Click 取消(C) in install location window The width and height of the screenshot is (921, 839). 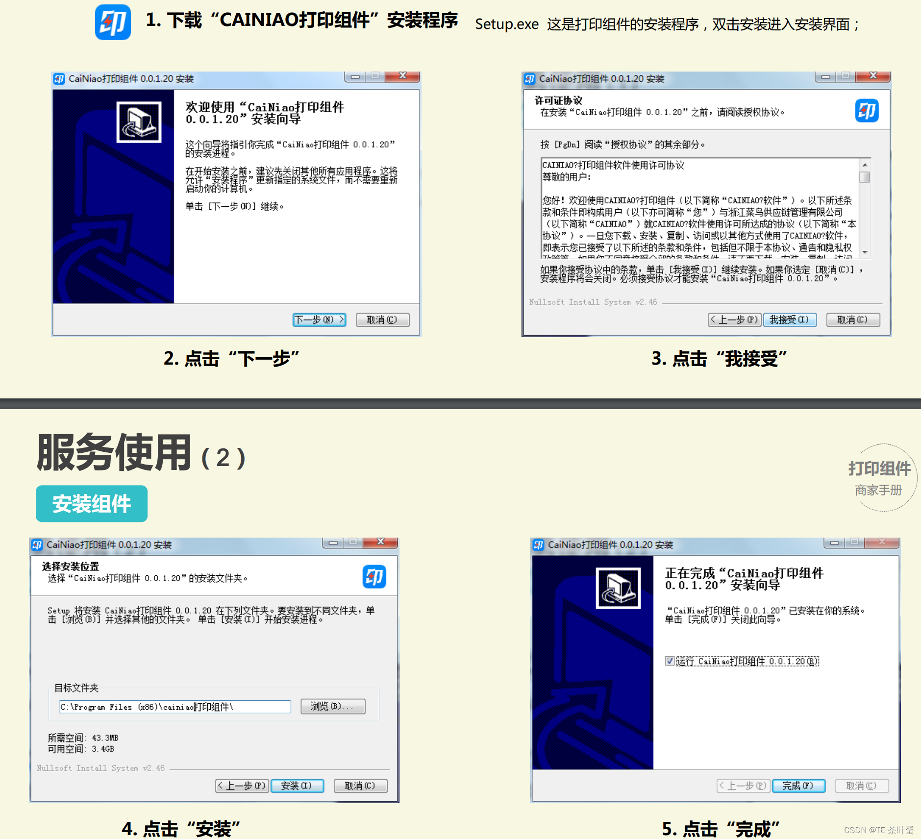[x=360, y=786]
